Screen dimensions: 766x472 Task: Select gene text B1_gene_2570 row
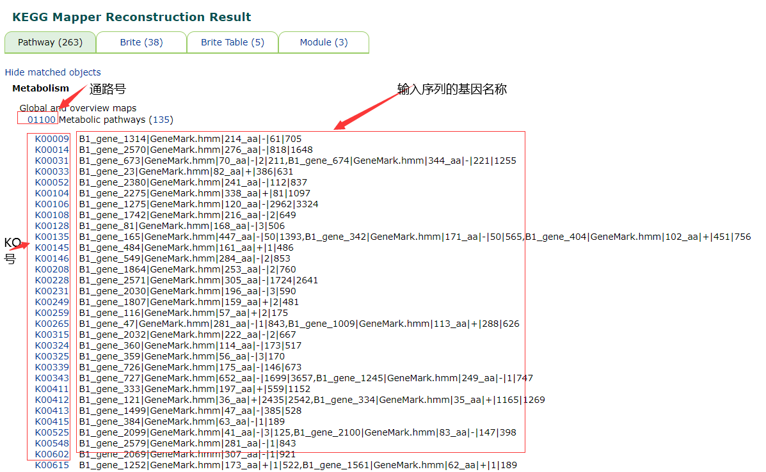[x=196, y=150]
